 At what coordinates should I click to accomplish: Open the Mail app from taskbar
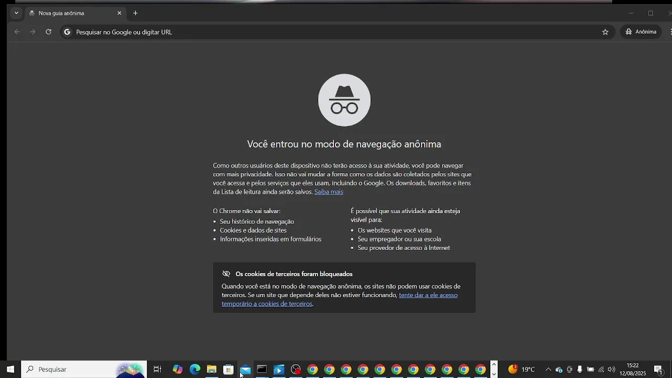point(245,370)
